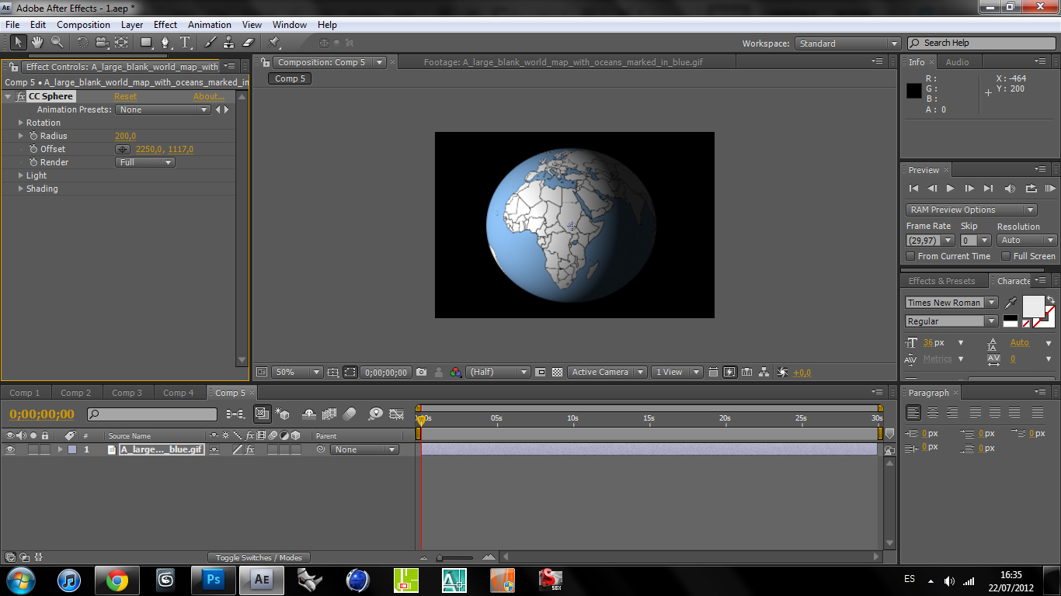The width and height of the screenshot is (1061, 596).
Task: Click the CC Sphere Reset link
Action: click(x=125, y=96)
